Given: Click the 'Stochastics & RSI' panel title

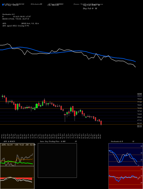Looking at the screenshot, I should [x=122, y=141].
